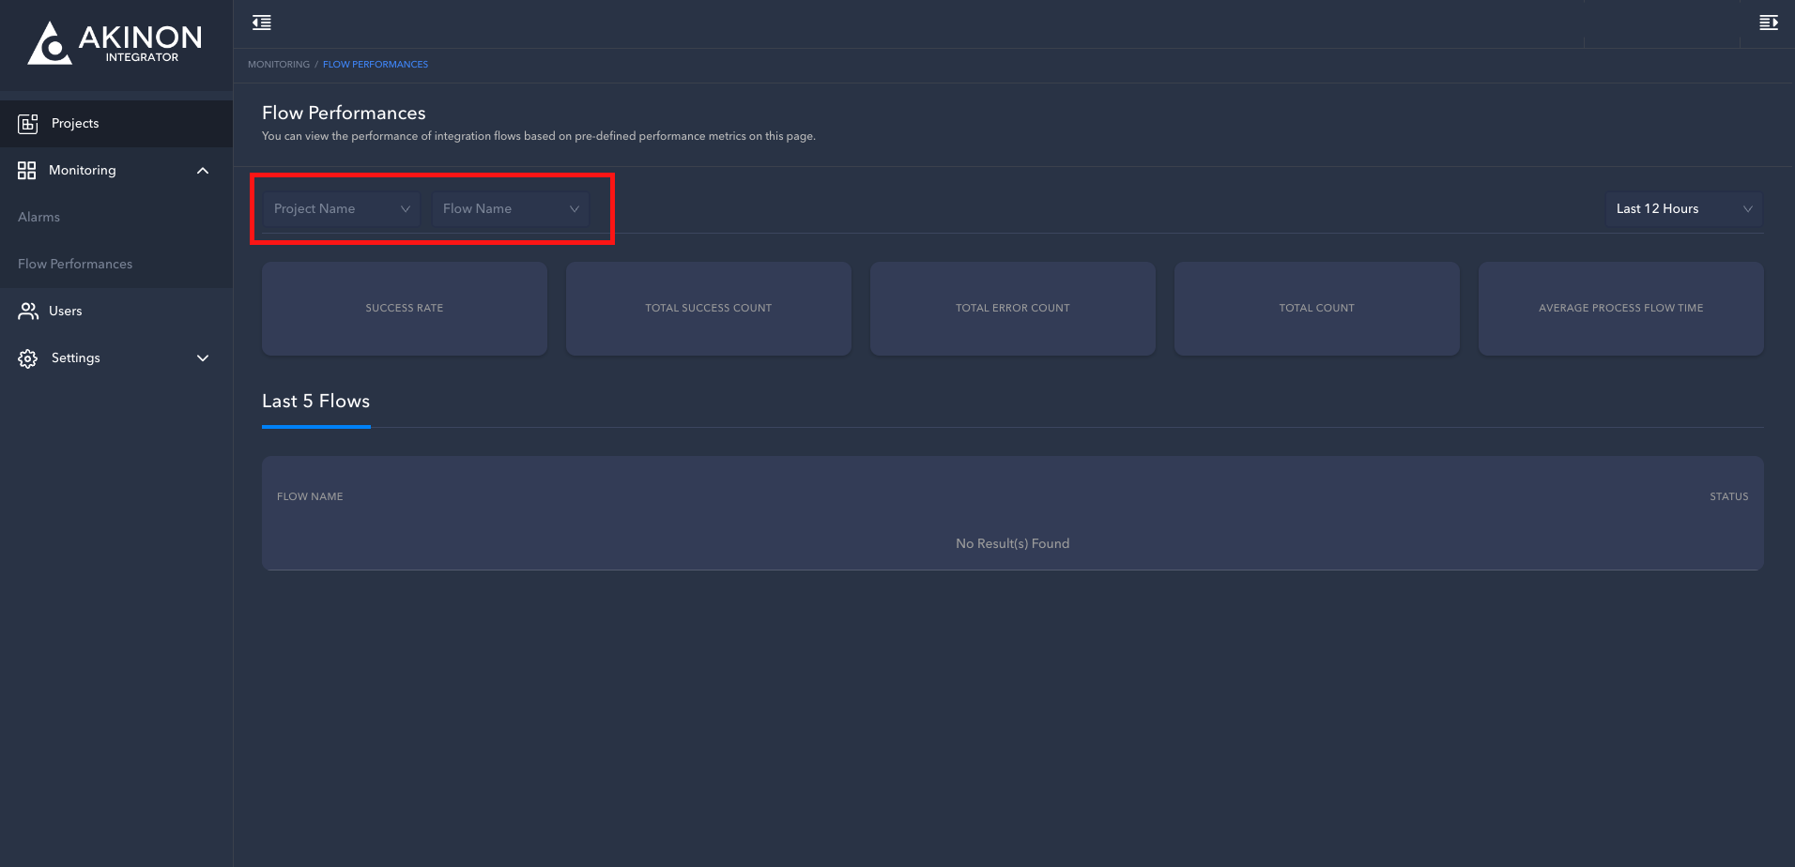Click the Total Error Count card
This screenshot has height=867, width=1795.
[x=1012, y=309]
